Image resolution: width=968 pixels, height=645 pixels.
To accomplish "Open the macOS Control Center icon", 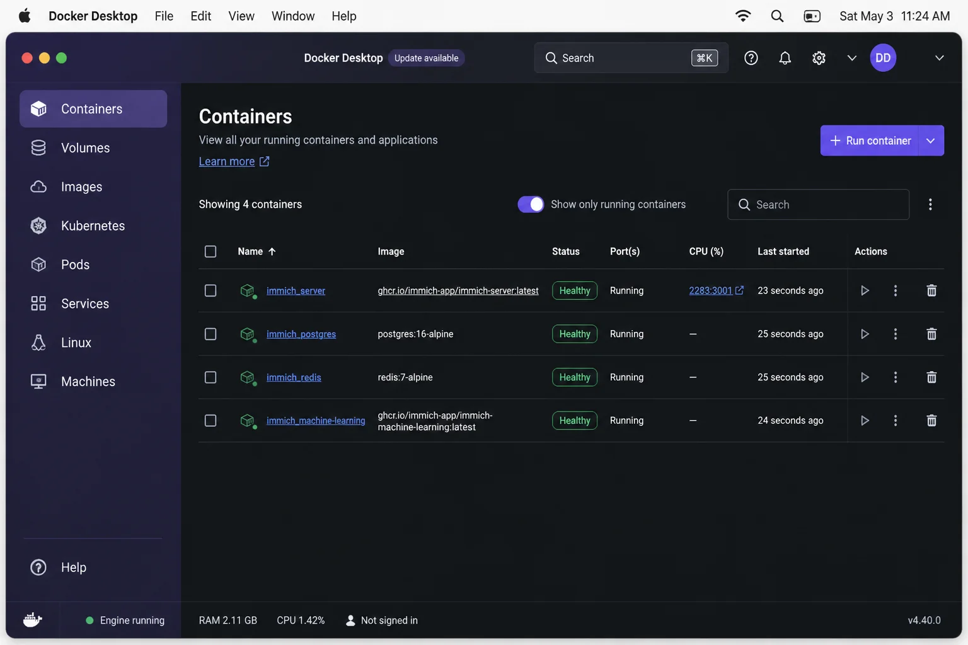I will click(812, 16).
